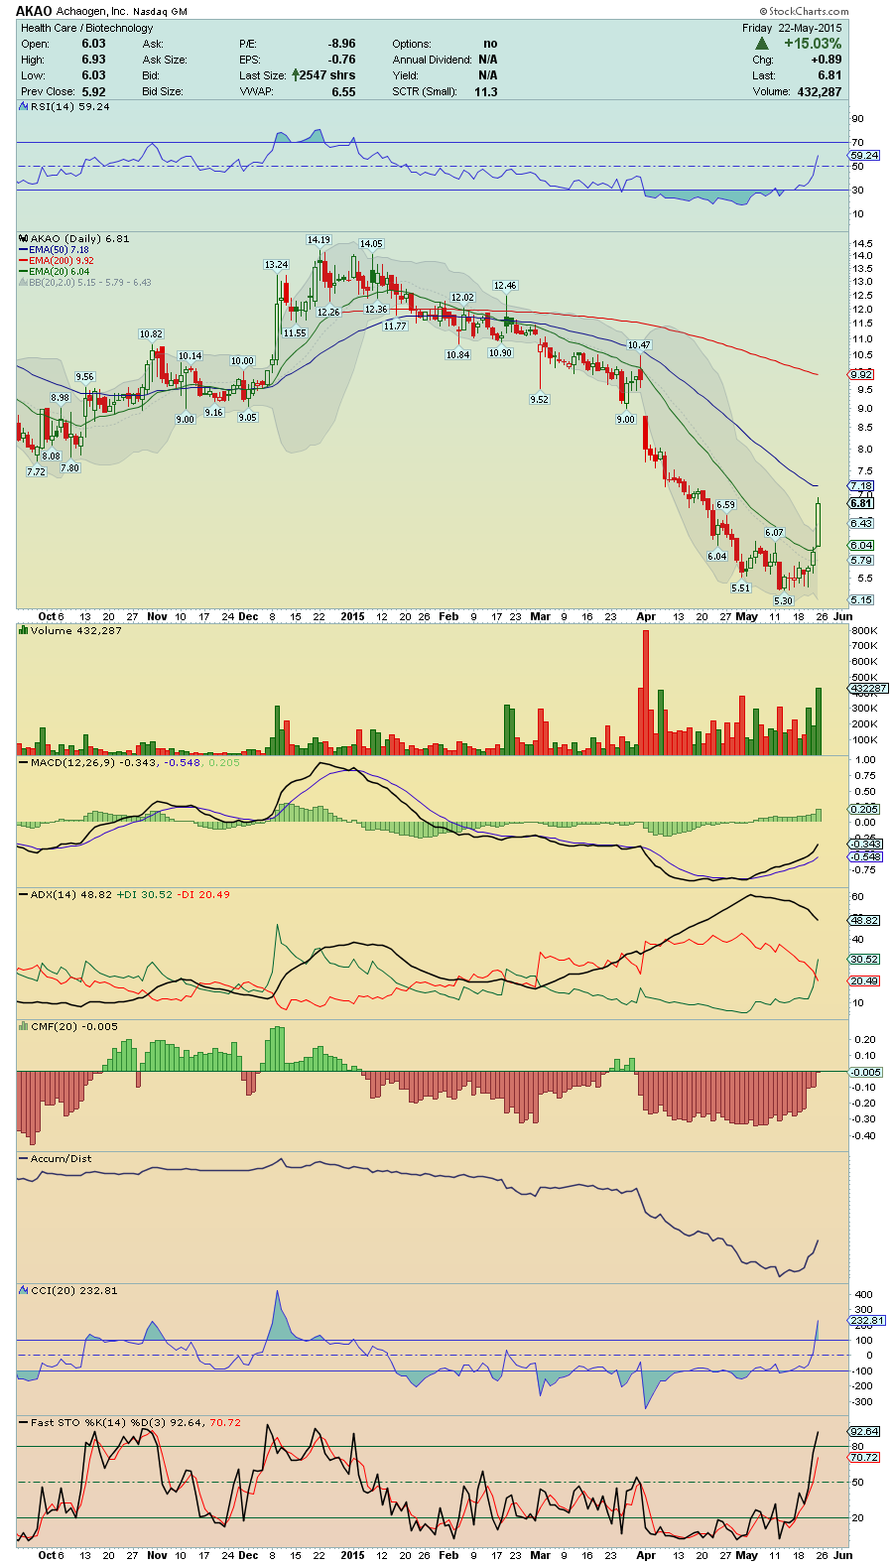Click the MACD(12,26,9) panel icon
Image resolution: width=893 pixels, height=1565 pixels.
[24, 762]
